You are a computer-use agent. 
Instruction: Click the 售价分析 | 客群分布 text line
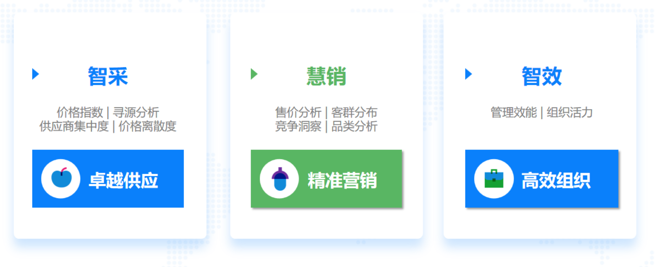(326, 113)
